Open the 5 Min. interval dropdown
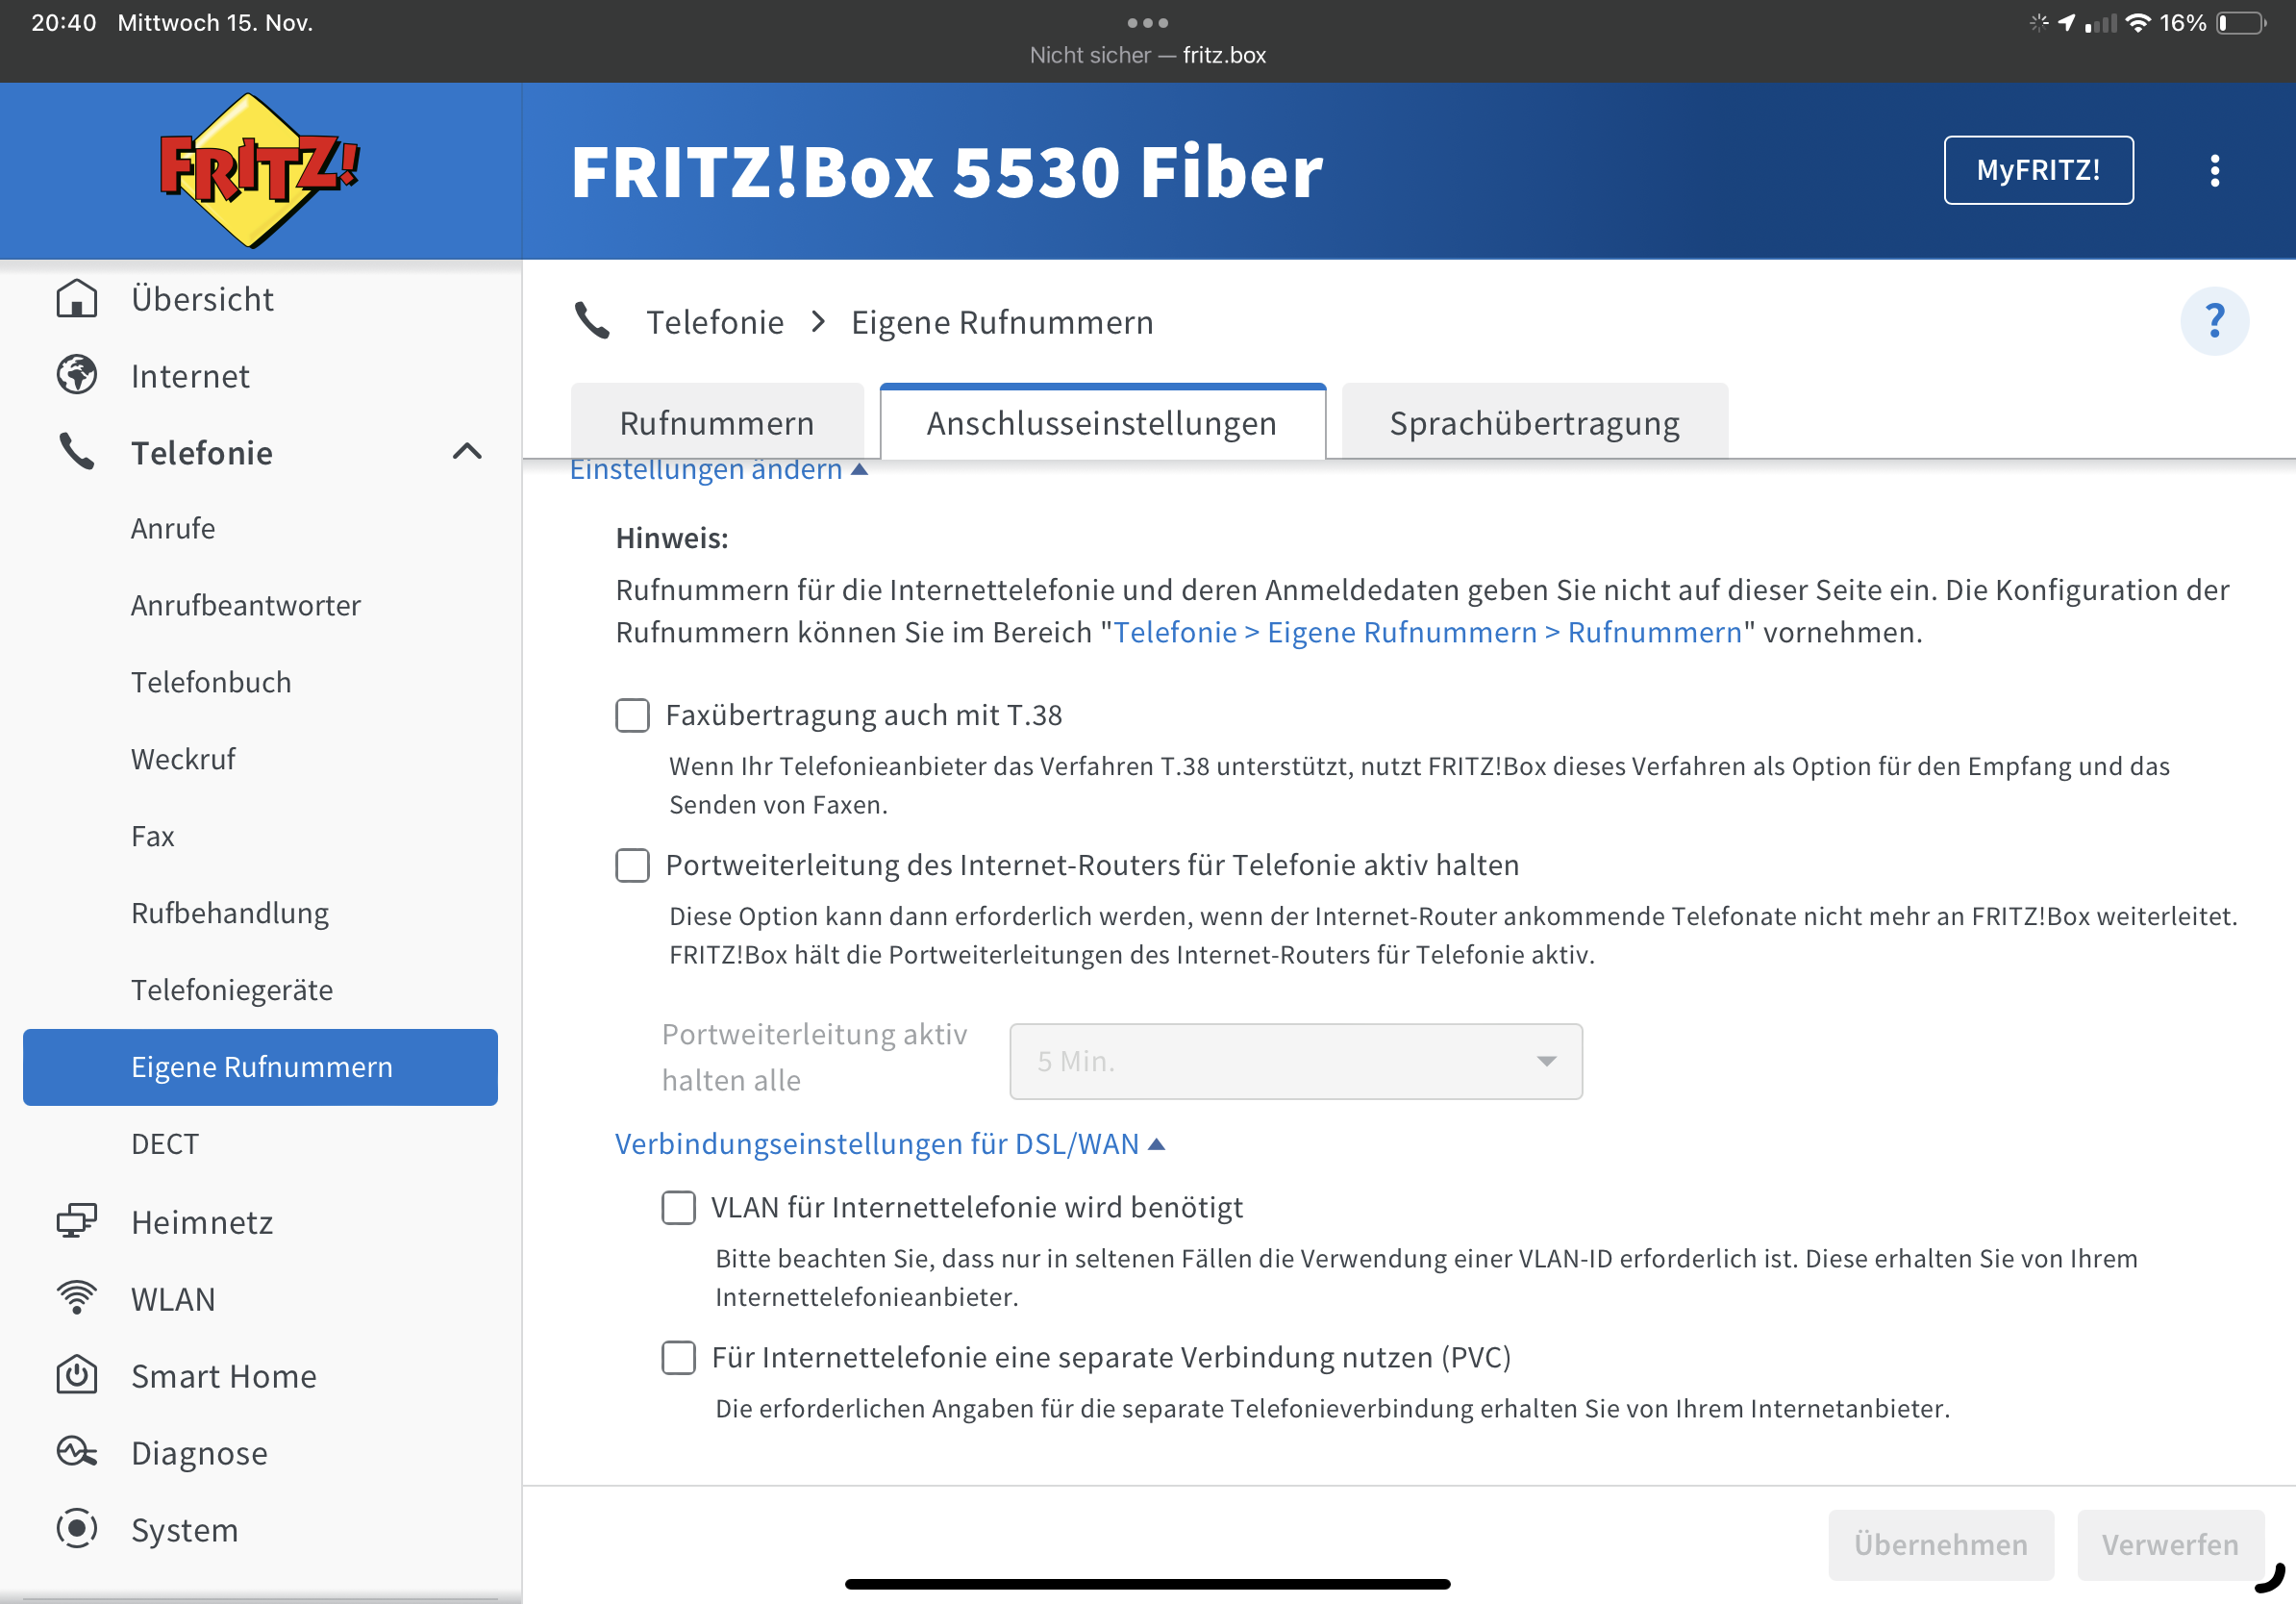This screenshot has width=2296, height=1604. 1295,1061
